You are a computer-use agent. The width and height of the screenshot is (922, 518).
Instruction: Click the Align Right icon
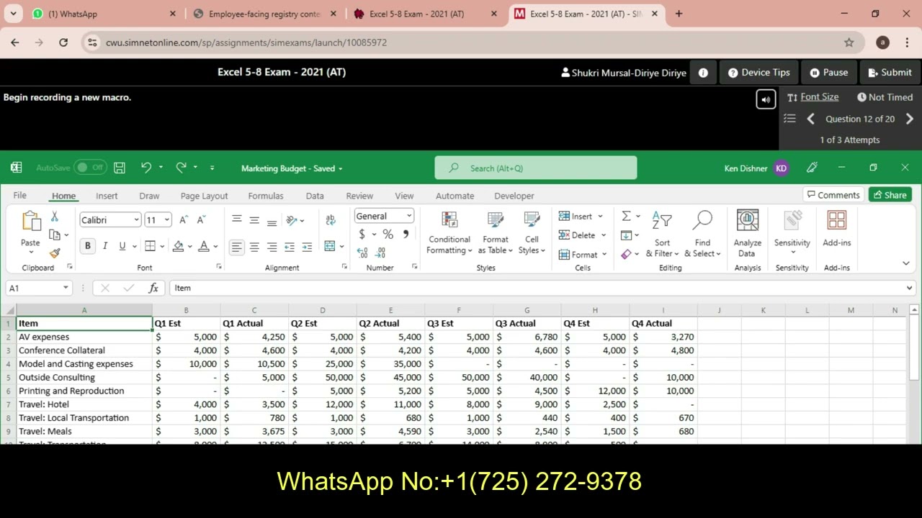point(272,247)
